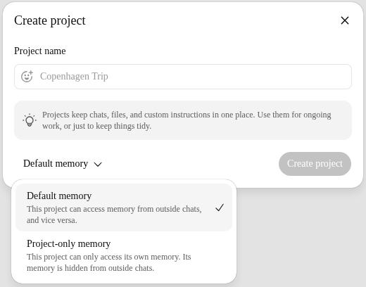
Task: Focus the Copenhagen Trip project name field
Action: [183, 77]
